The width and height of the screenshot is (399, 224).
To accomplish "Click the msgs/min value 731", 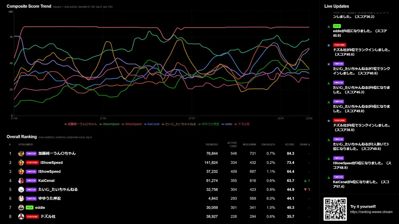I will click(253, 154).
